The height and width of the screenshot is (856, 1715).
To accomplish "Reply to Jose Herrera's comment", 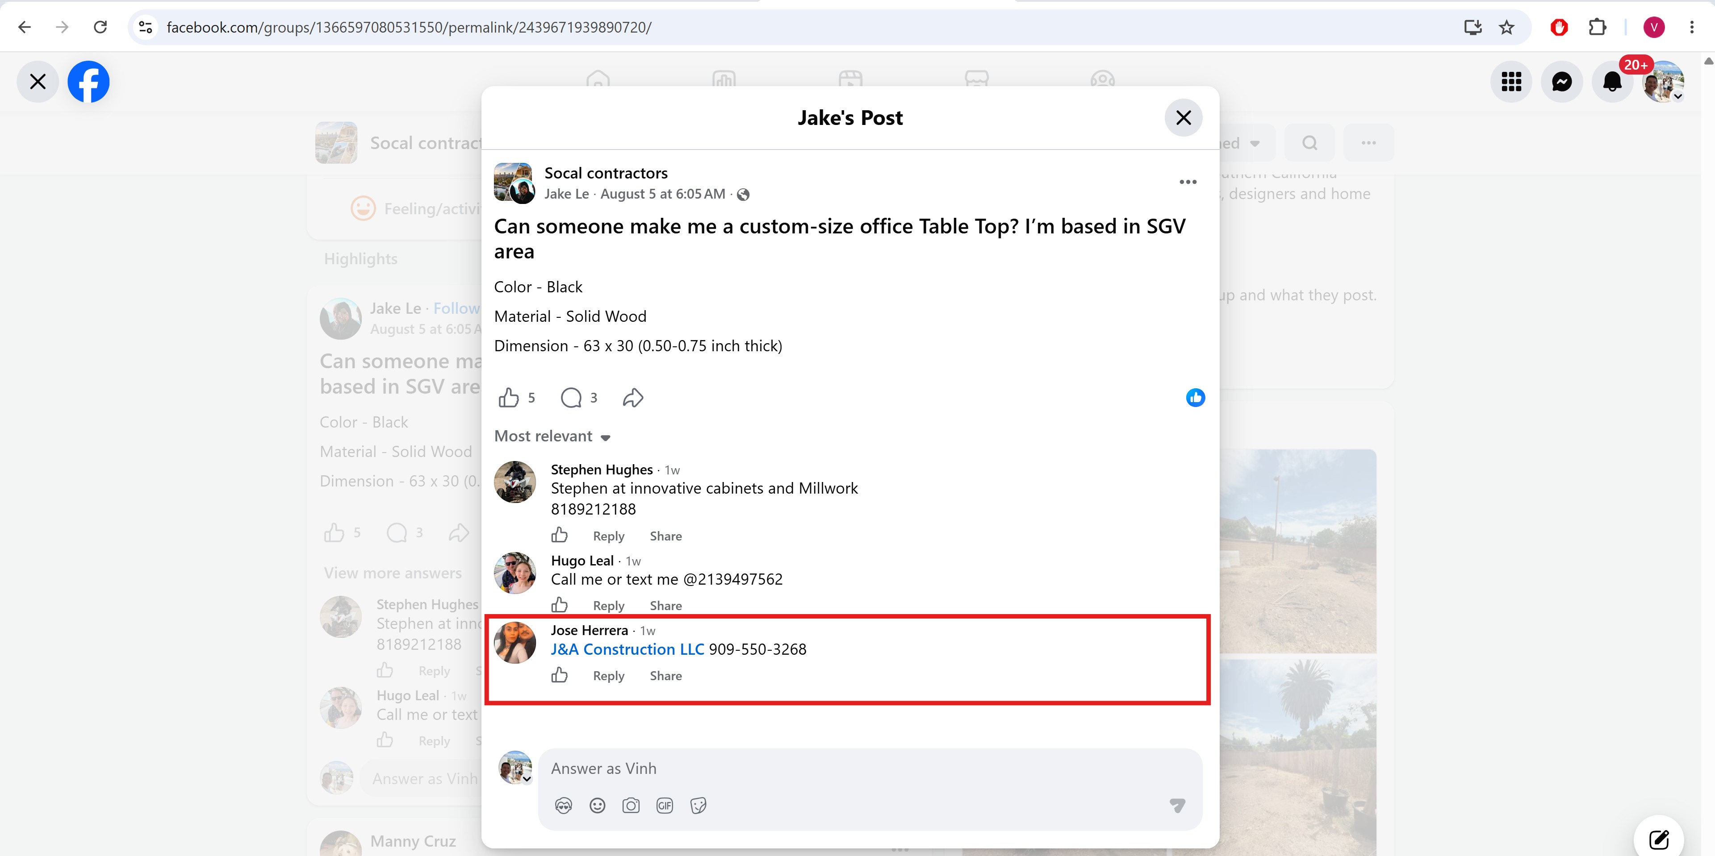I will (608, 676).
